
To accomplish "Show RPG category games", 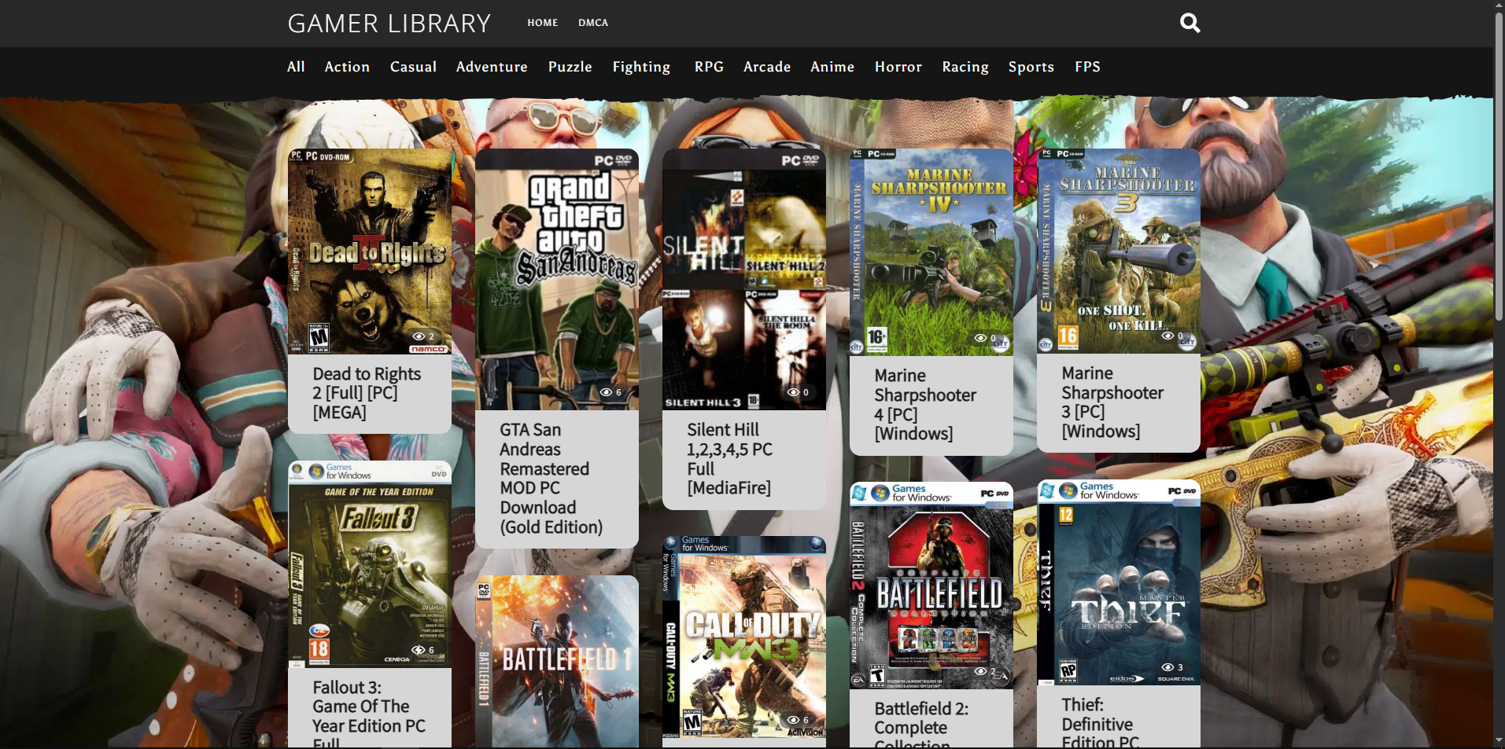I will pos(709,67).
